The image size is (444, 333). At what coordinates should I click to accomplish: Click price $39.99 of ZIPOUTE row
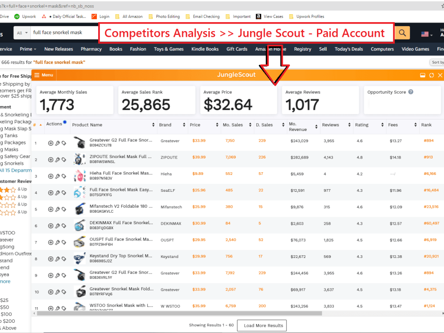point(199,157)
